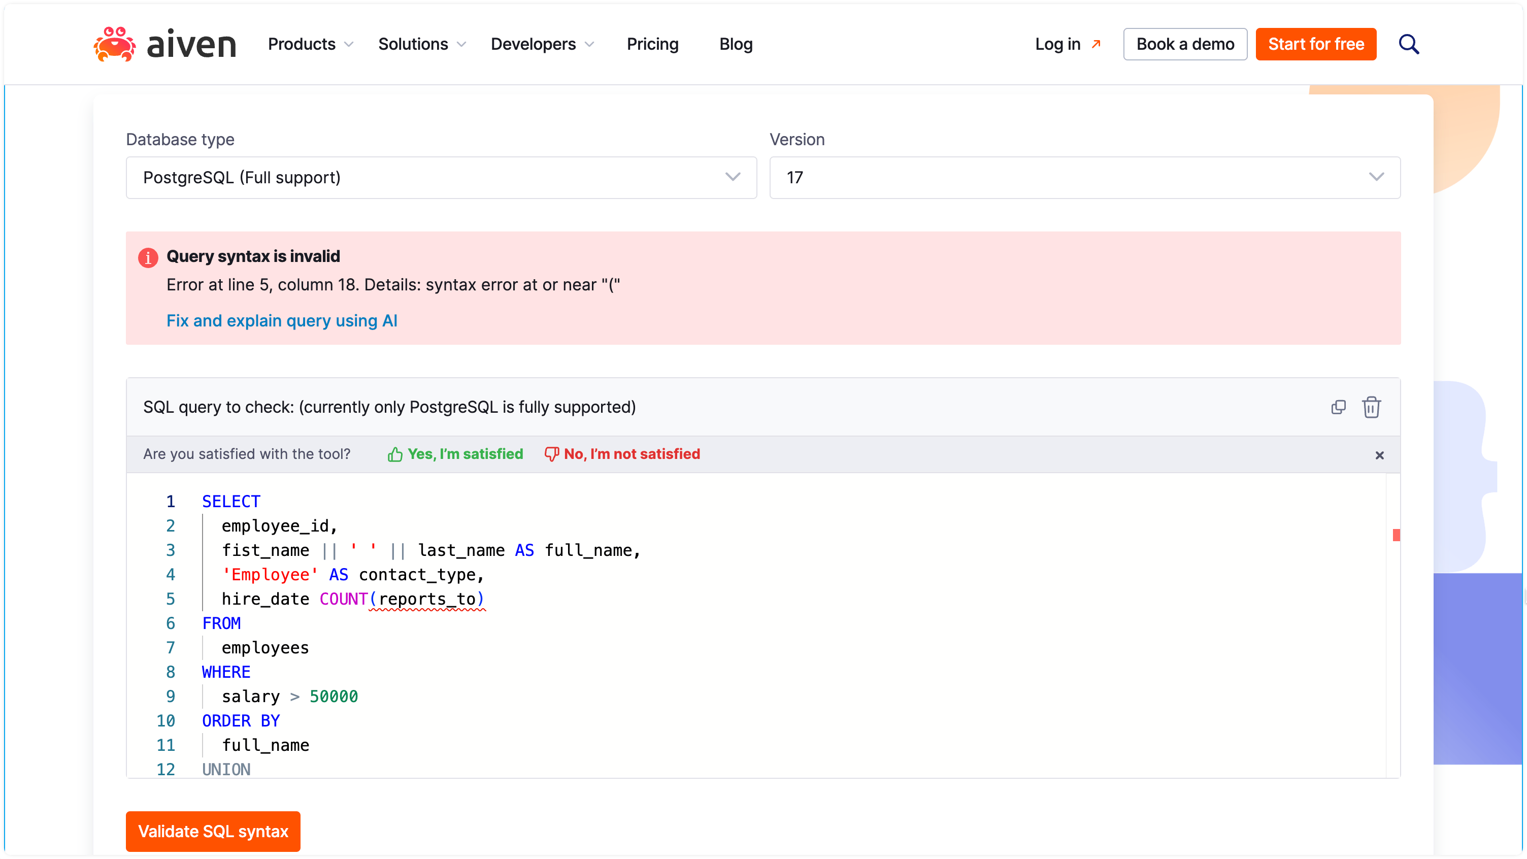The height and width of the screenshot is (859, 1527).
Task: Click the Aiven crab logo
Action: [x=115, y=45]
